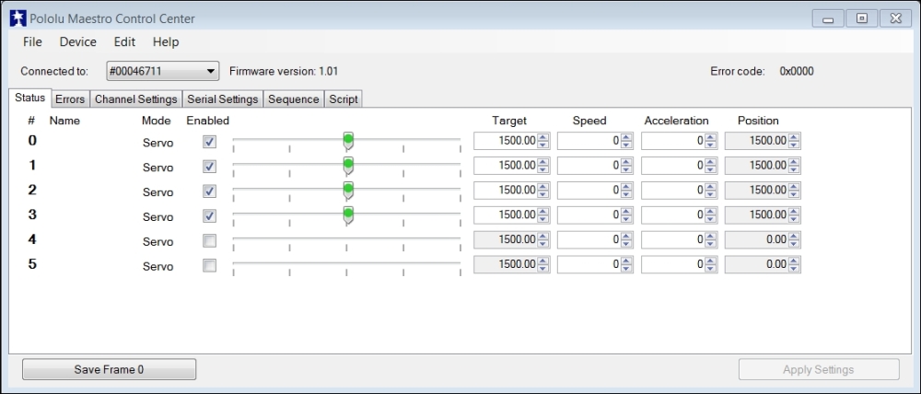Click channel 3 Speed spinner arrows

pos(626,214)
